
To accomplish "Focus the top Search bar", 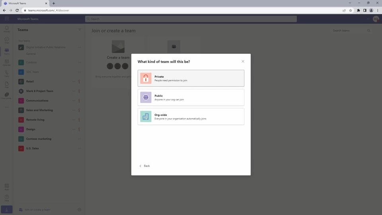I will (191, 19).
